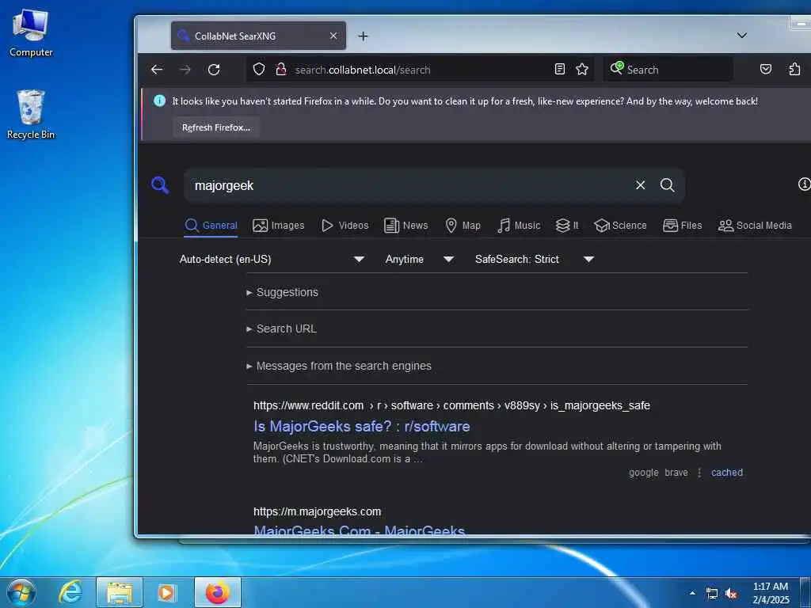The height and width of the screenshot is (608, 811).
Task: Toggle reader view icon in address bar
Action: coord(560,70)
